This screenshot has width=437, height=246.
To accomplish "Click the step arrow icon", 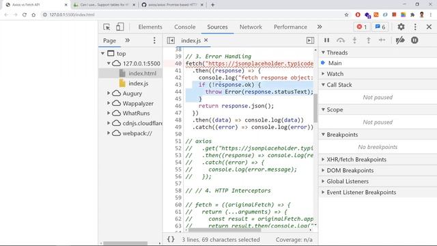I will (x=382, y=40).
